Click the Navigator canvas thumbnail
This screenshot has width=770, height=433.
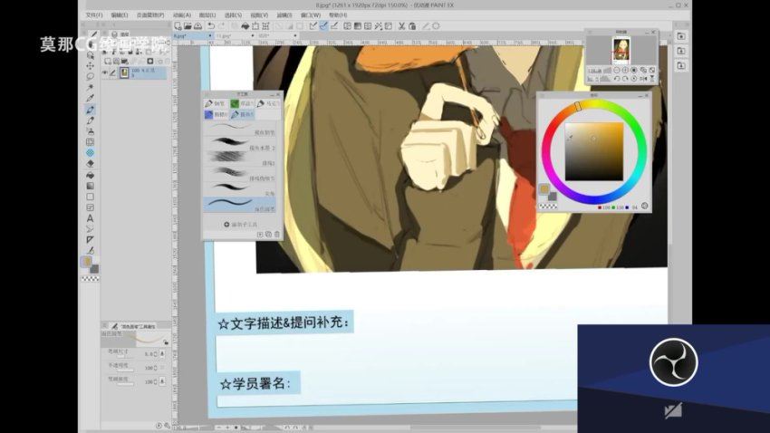(x=621, y=51)
